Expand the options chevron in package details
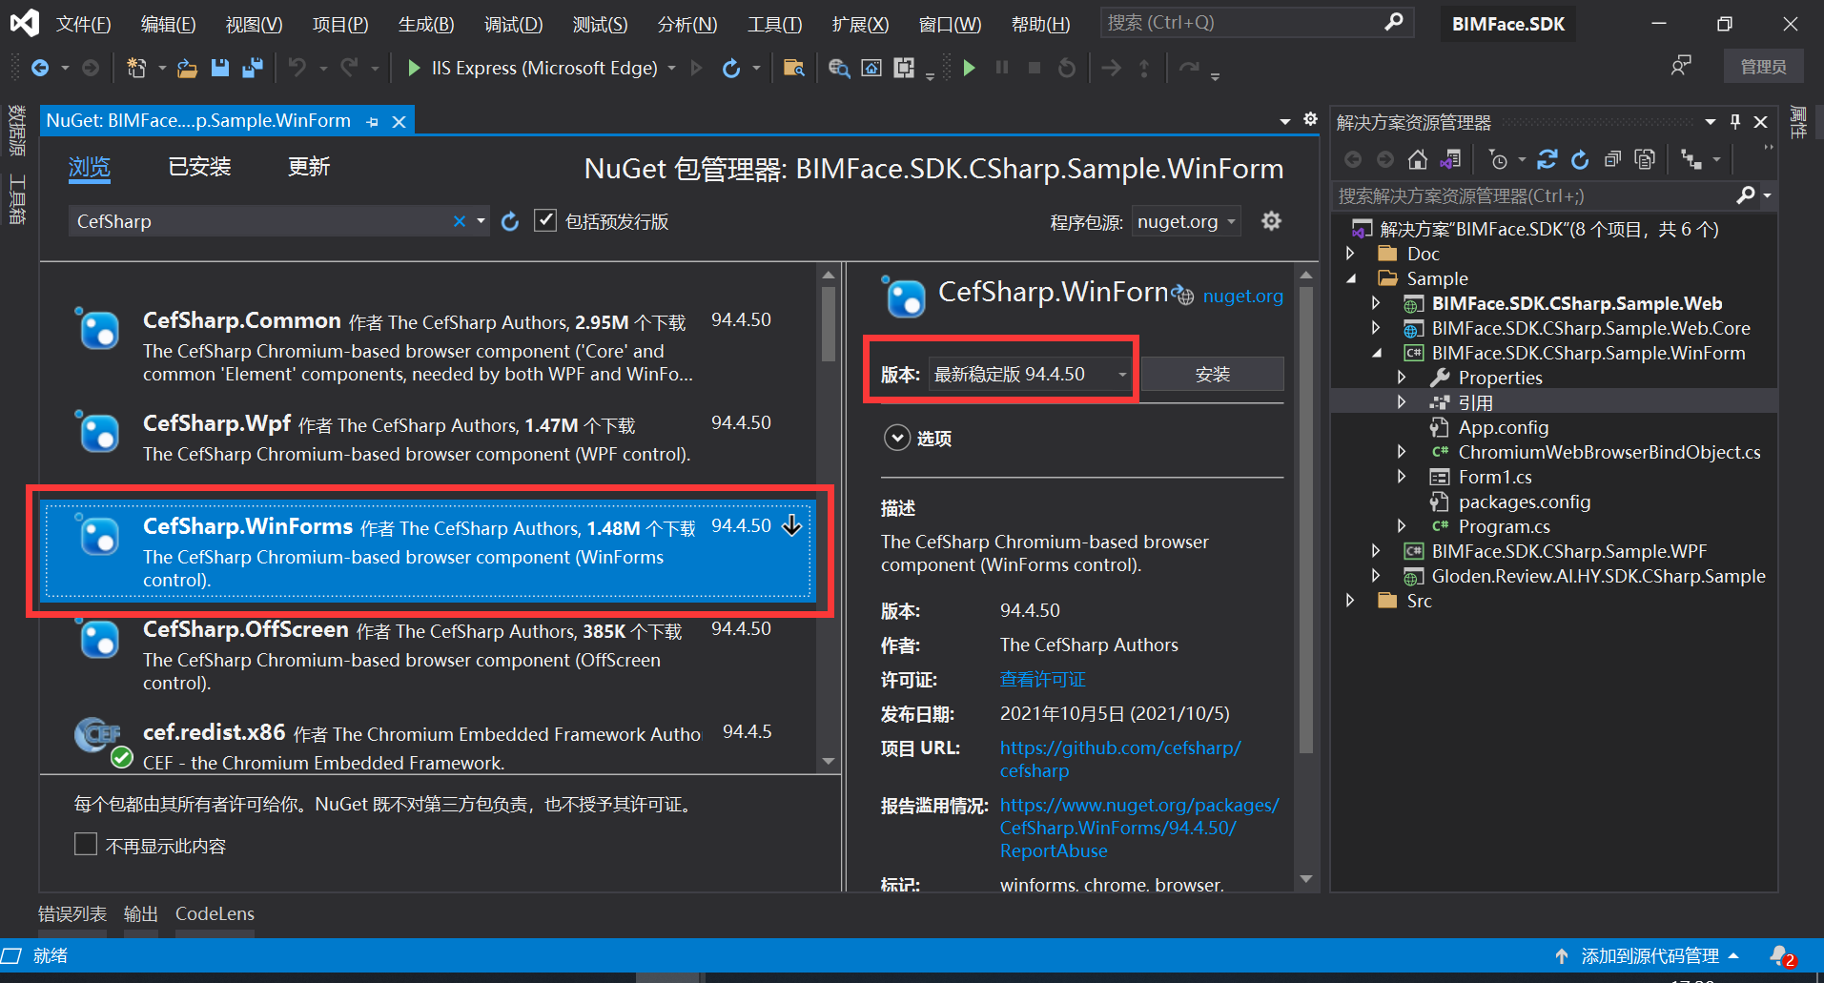1824x983 pixels. [x=897, y=438]
